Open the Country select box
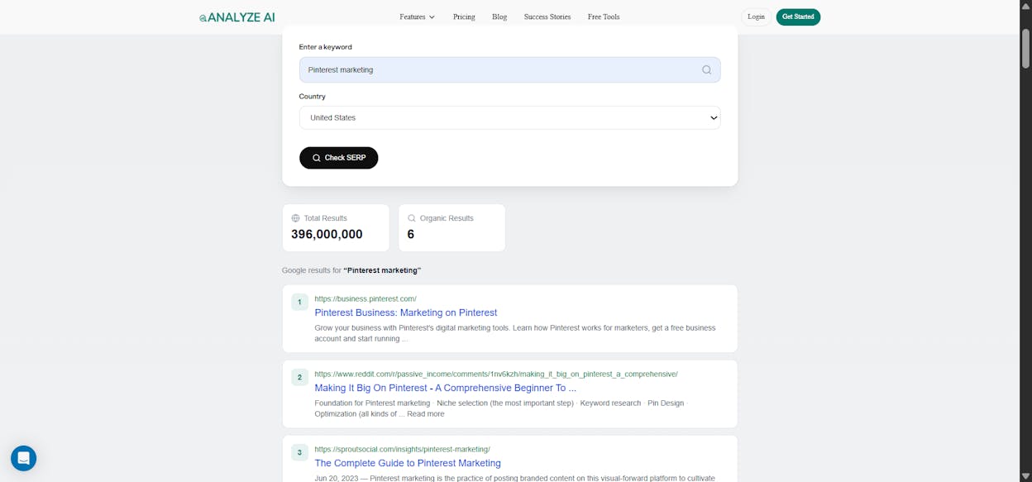This screenshot has height=482, width=1032. pyautogui.click(x=509, y=117)
